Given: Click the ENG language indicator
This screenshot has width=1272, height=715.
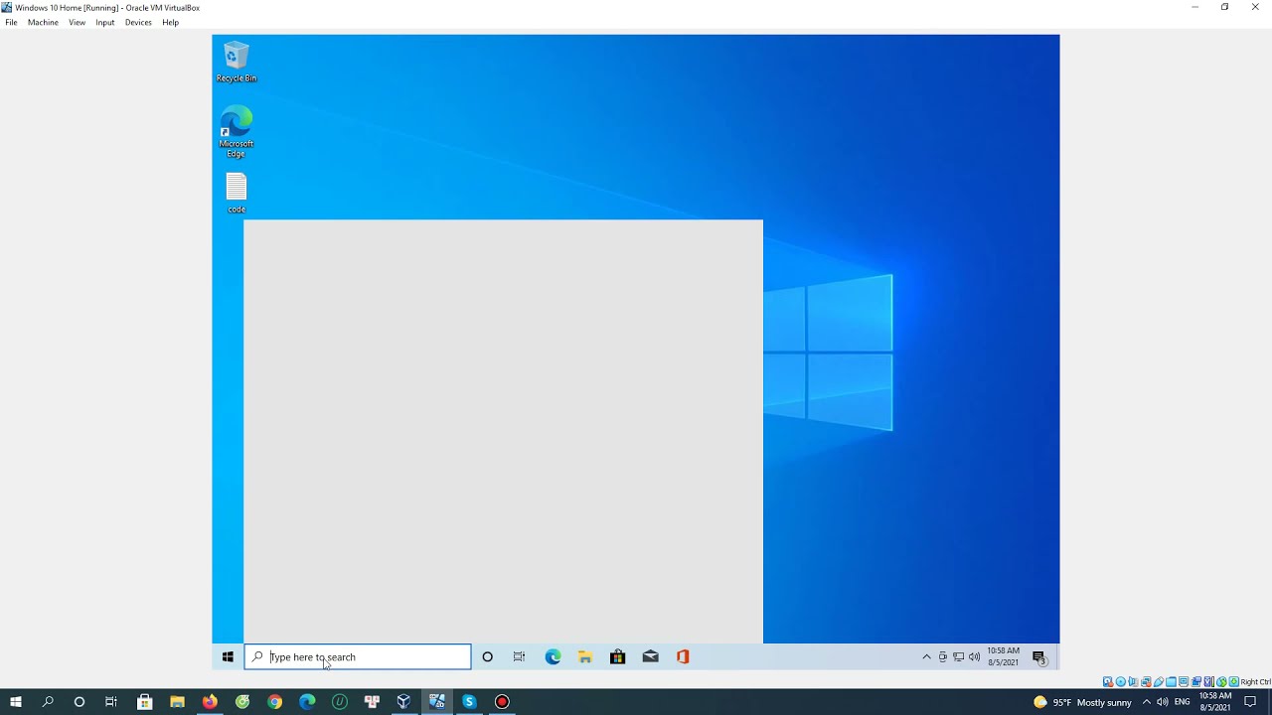Looking at the screenshot, I should [1182, 702].
